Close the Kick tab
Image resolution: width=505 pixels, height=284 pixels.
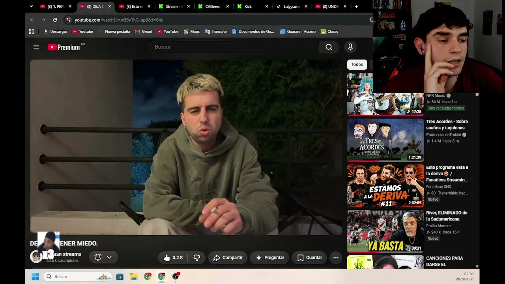click(x=267, y=6)
